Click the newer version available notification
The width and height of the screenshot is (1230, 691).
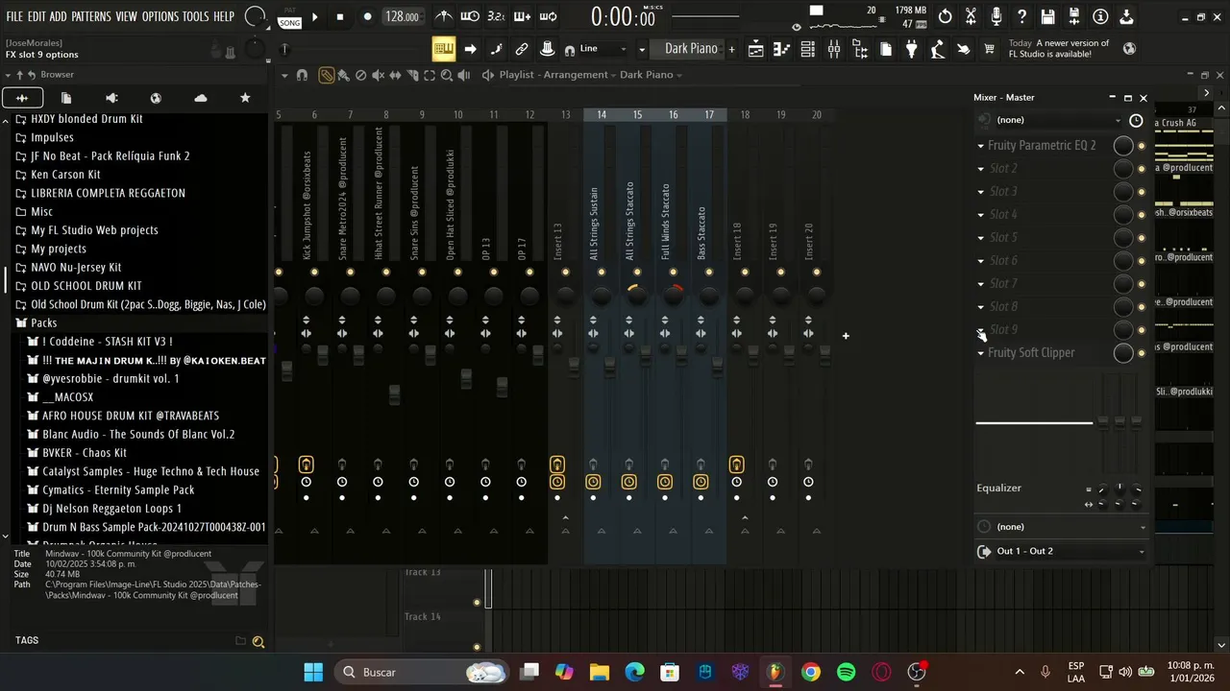tap(1061, 49)
